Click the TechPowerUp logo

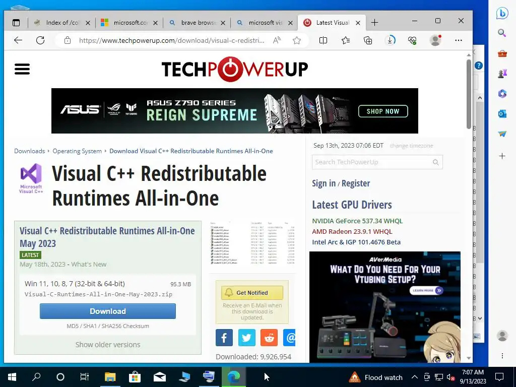coord(235,69)
